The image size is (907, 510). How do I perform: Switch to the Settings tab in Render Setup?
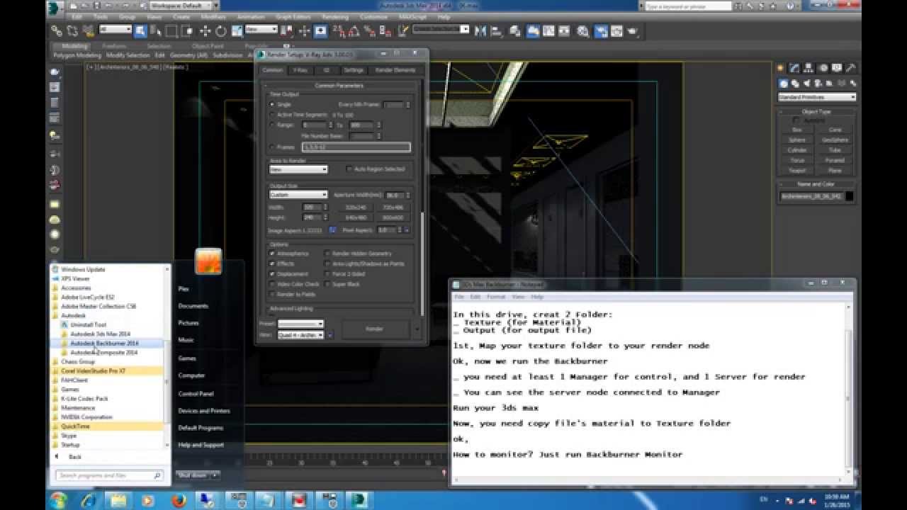pos(353,70)
